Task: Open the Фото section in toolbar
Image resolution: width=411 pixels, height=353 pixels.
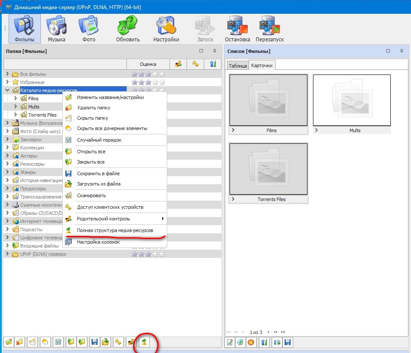Action: point(89,28)
